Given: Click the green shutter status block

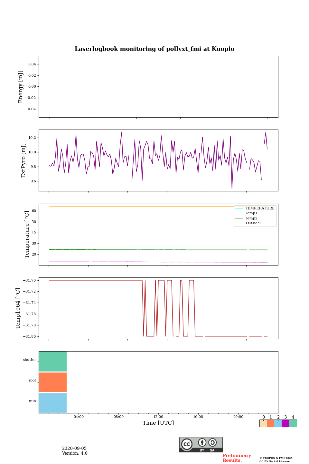Looking at the screenshot, I should pyautogui.click(x=53, y=362).
